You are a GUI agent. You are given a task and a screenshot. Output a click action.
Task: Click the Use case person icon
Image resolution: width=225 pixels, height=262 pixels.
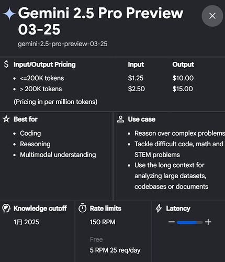[120, 119]
